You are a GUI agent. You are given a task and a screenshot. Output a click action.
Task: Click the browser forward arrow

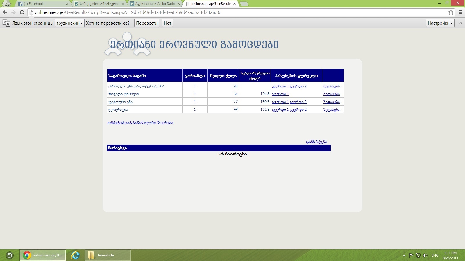point(13,12)
